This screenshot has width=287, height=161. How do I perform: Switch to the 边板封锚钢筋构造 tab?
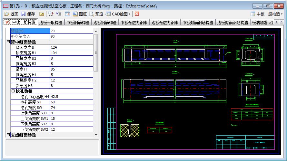(233, 23)
